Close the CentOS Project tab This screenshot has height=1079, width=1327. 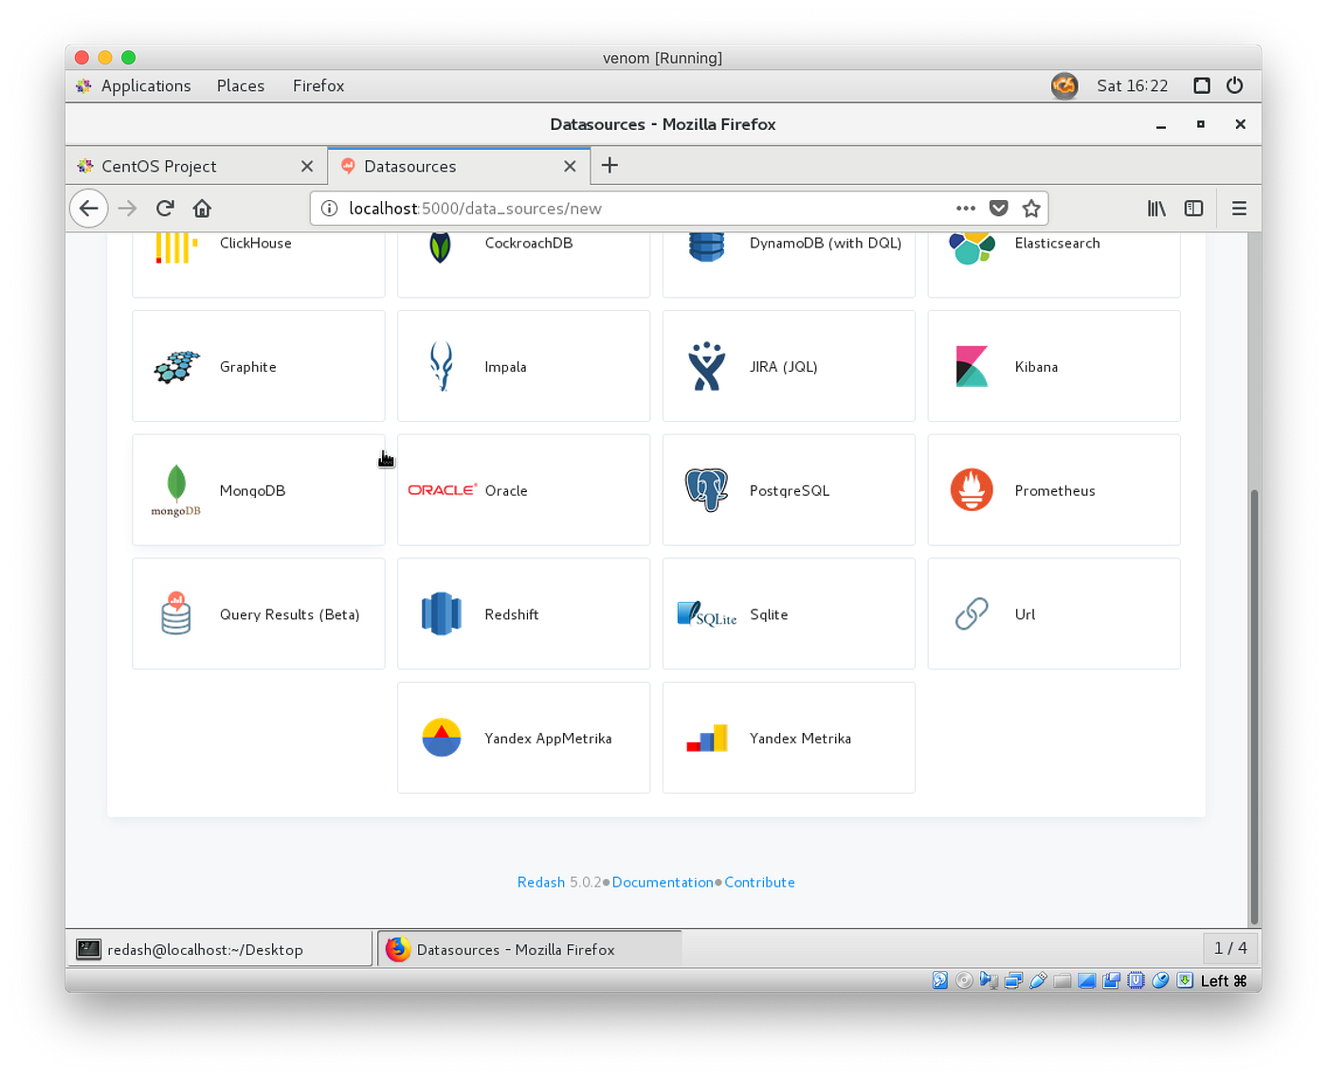click(307, 166)
